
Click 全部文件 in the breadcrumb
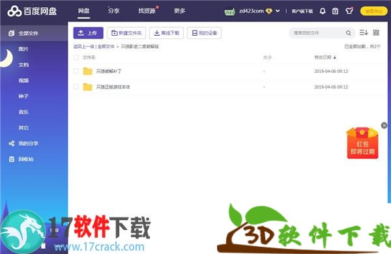click(x=106, y=46)
